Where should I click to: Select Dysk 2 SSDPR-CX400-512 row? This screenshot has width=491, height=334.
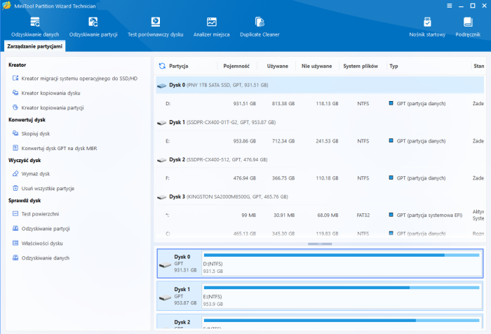click(320, 160)
